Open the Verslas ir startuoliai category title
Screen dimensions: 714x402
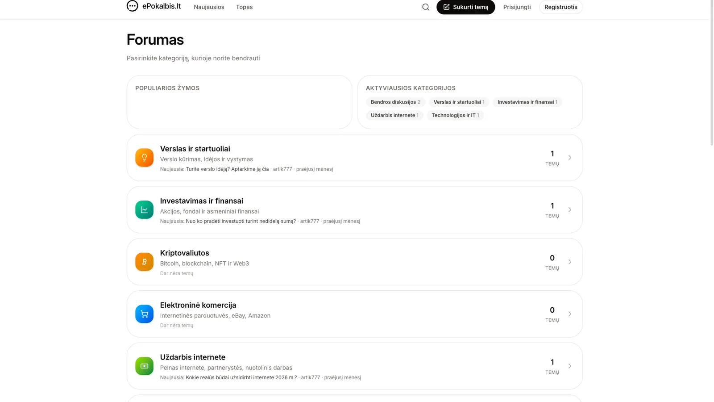click(195, 149)
